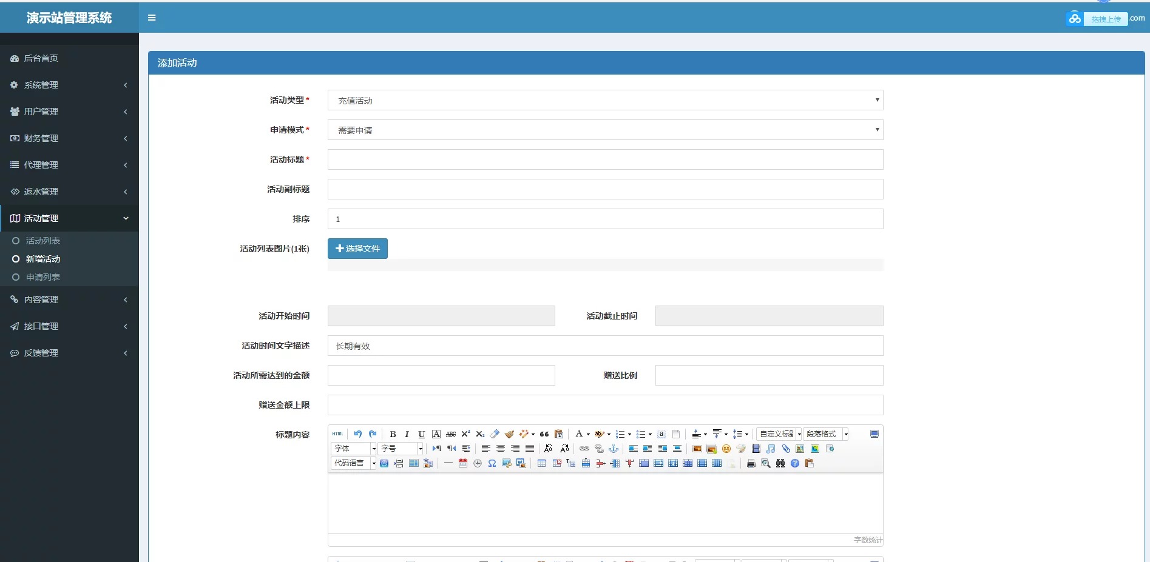Collapse the 活动管理 sidebar menu
This screenshot has width=1150, height=562.
(x=69, y=218)
